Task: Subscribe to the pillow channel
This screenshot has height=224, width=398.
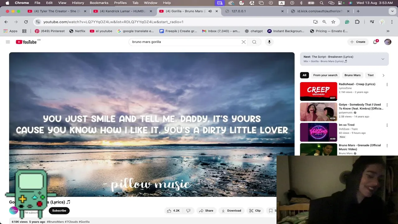Action: coord(59,211)
